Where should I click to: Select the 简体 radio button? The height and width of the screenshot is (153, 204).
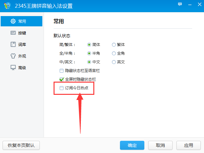click(89, 45)
